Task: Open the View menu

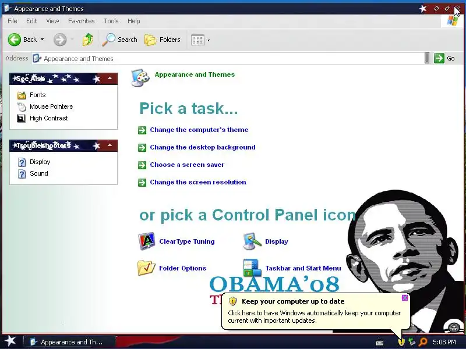Action: click(52, 21)
